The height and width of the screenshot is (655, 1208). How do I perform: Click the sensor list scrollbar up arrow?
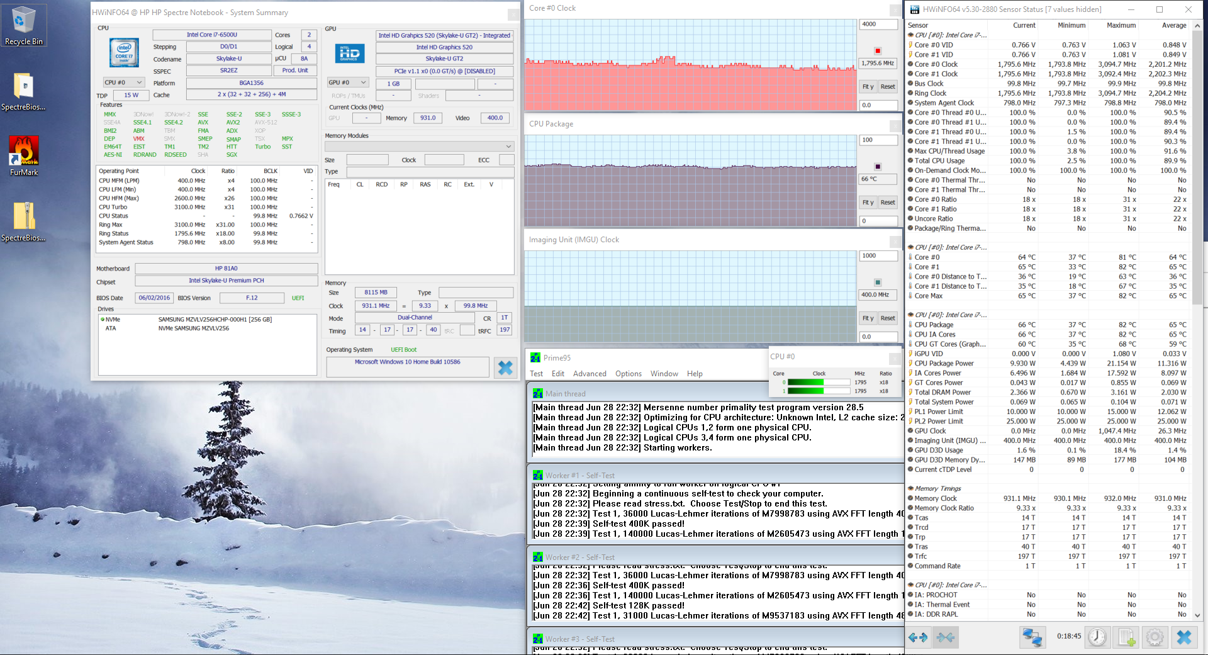point(1197,26)
